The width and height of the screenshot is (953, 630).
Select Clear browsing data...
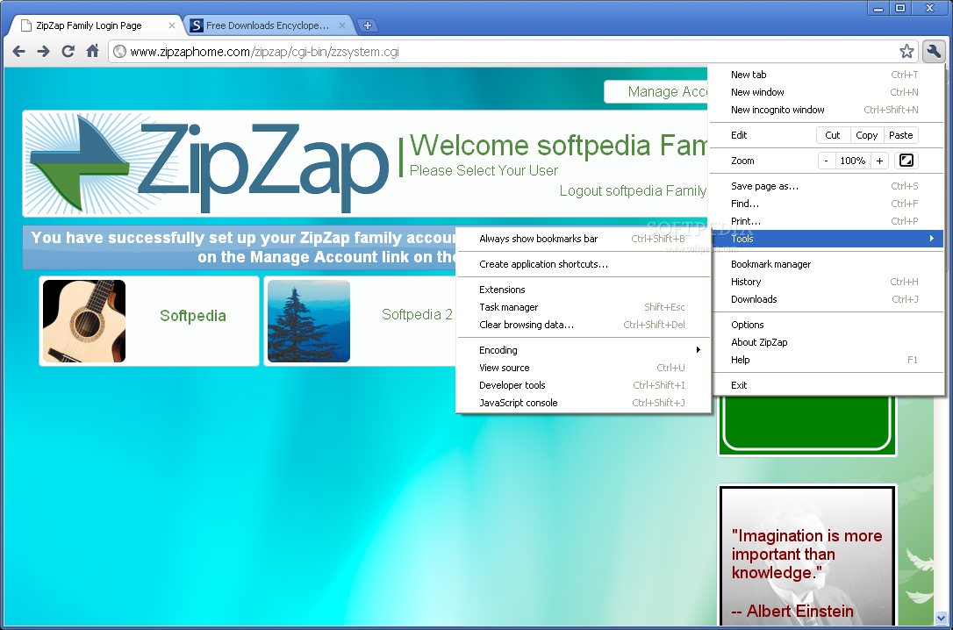[584, 325]
